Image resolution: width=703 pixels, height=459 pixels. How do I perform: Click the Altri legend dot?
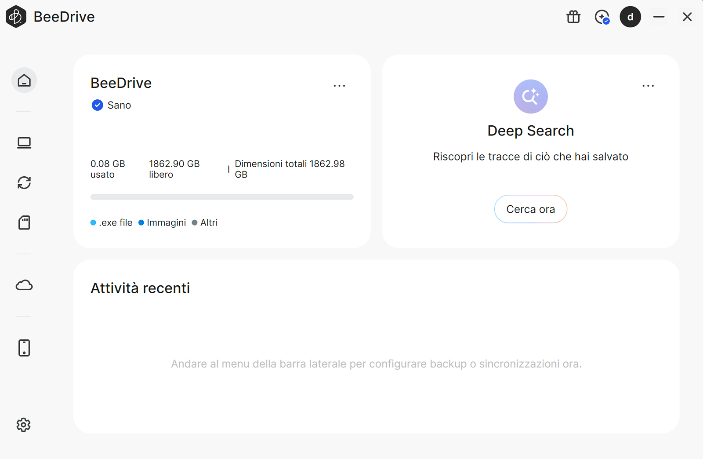tap(195, 223)
